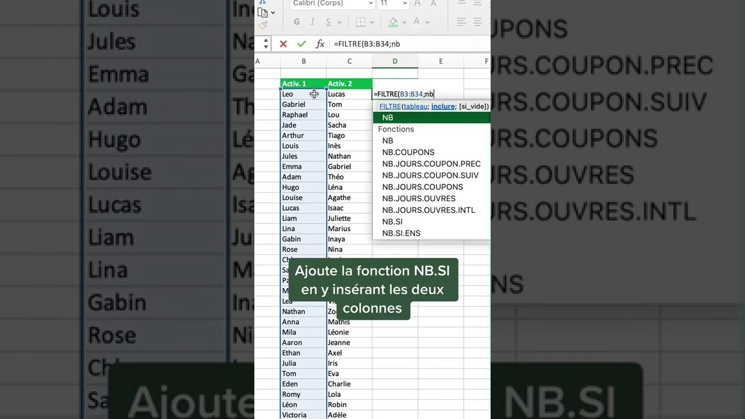The width and height of the screenshot is (745, 419).
Task: Select the cell containing Lucas in Activ. 2
Action: 349,94
